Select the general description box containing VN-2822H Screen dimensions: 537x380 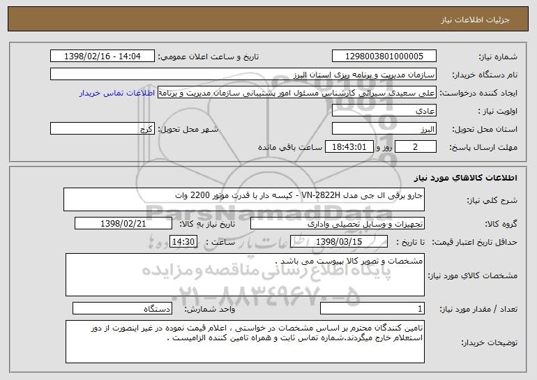[x=244, y=199]
